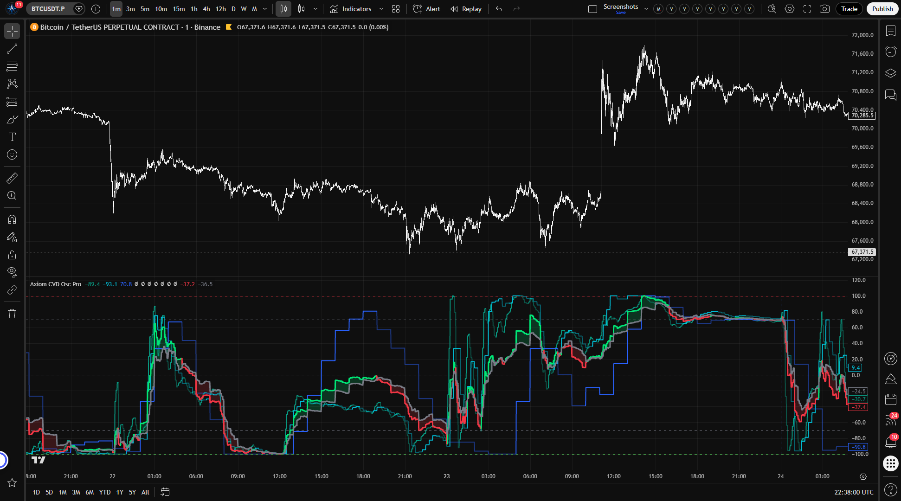Toggle Lock all drawing tools
This screenshot has height=501, width=901.
pos(12,255)
